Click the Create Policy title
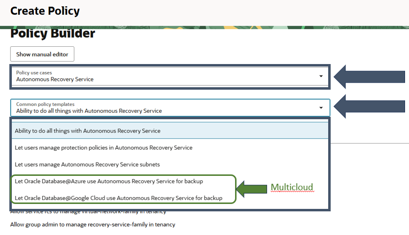Viewport: 409px width, 235px height. point(45,11)
